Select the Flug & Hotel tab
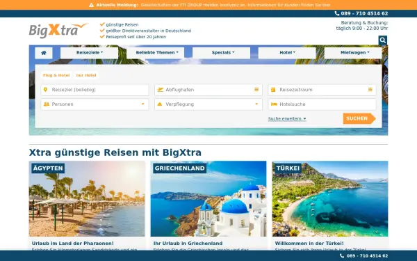This screenshot has width=417, height=261. tap(56, 75)
